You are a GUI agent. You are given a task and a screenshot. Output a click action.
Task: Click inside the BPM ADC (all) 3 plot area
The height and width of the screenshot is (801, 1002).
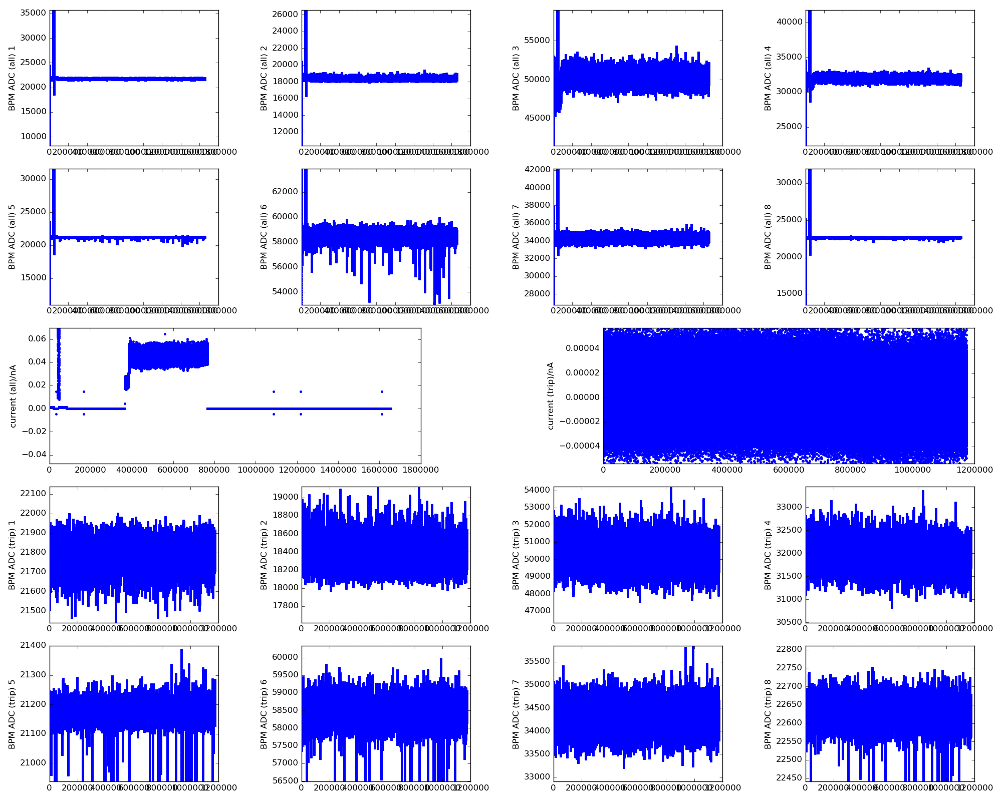click(x=638, y=78)
